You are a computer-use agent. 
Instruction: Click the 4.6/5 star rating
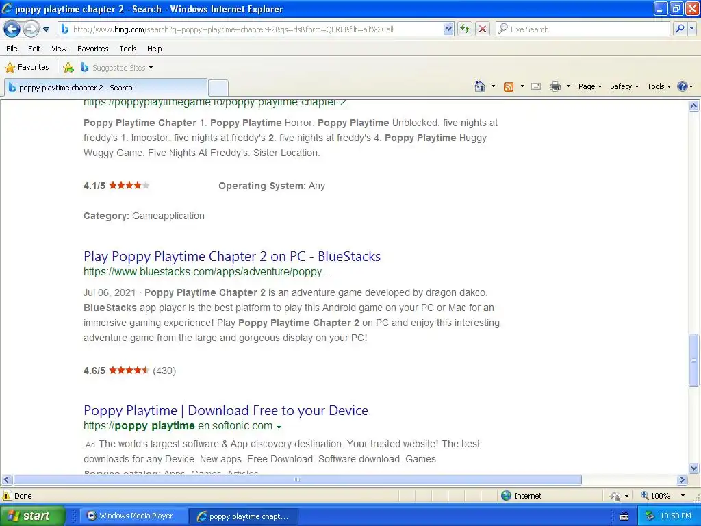[x=129, y=371]
